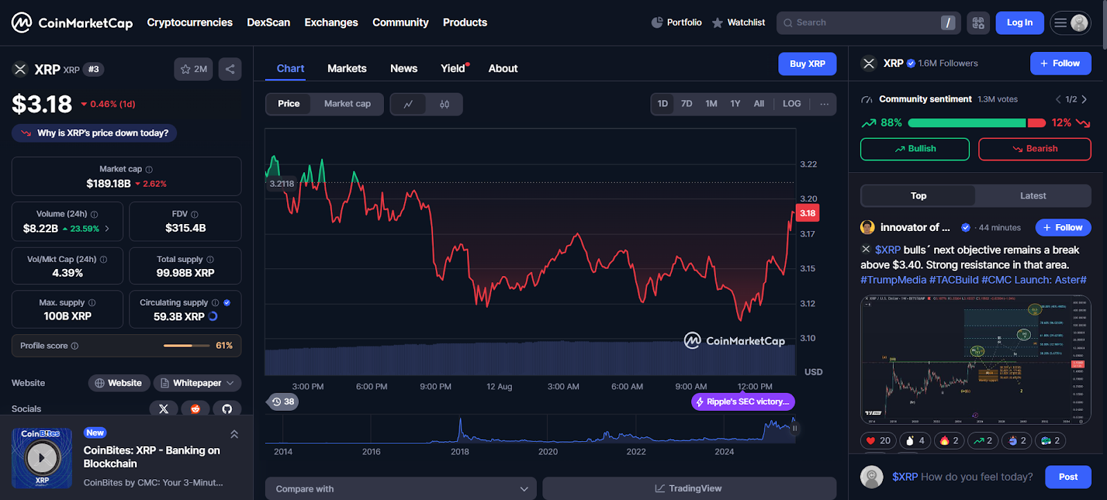
Task: Play the CoinBites XRP video
Action: click(x=42, y=458)
